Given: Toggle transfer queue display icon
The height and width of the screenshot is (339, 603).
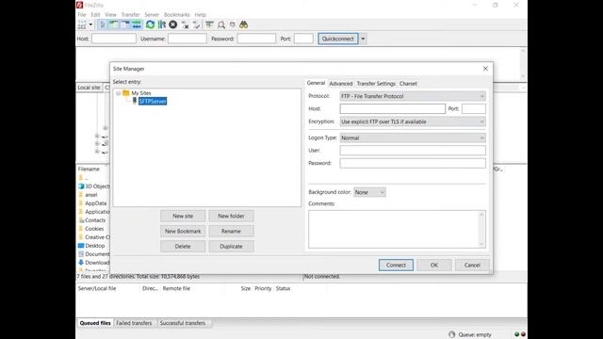Looking at the screenshot, I should pyautogui.click(x=136, y=24).
